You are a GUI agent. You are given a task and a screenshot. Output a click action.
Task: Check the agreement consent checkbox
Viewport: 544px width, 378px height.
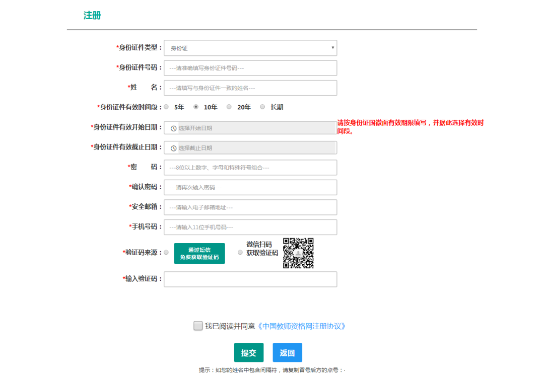tap(198, 326)
